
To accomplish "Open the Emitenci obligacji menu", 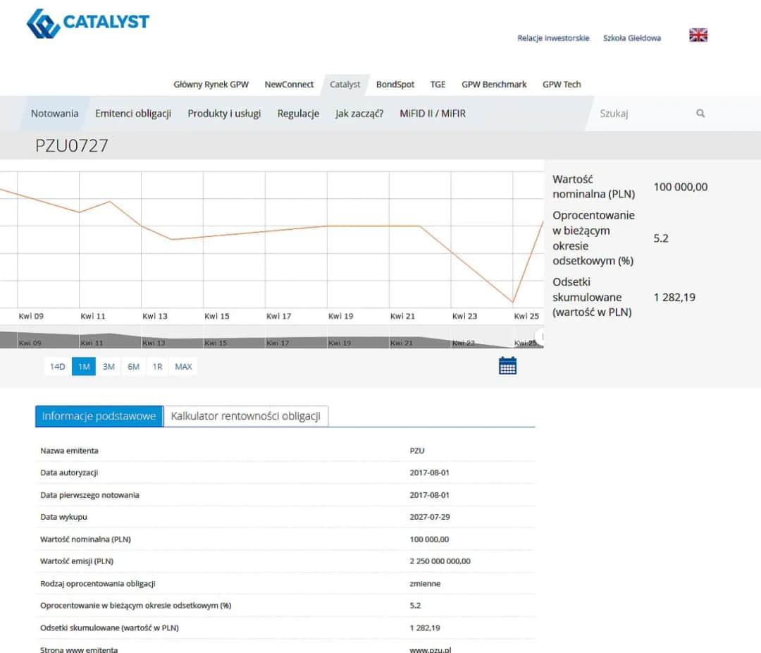I will [132, 113].
